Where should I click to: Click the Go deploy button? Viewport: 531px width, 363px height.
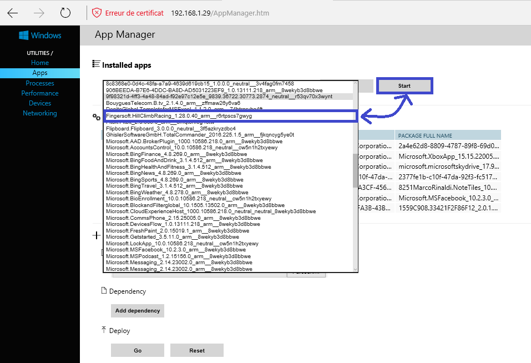[x=138, y=350]
